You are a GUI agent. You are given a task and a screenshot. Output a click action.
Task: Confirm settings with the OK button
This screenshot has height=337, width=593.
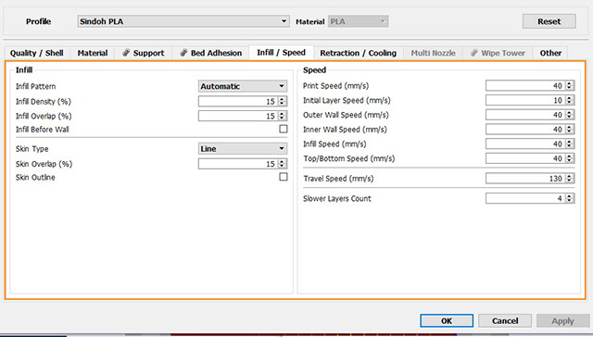[x=447, y=320]
